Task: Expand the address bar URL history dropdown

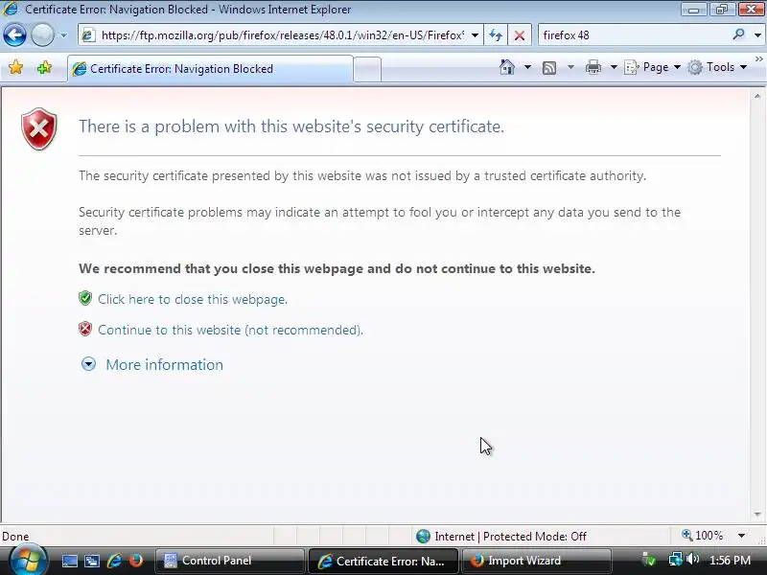Action: click(x=475, y=35)
